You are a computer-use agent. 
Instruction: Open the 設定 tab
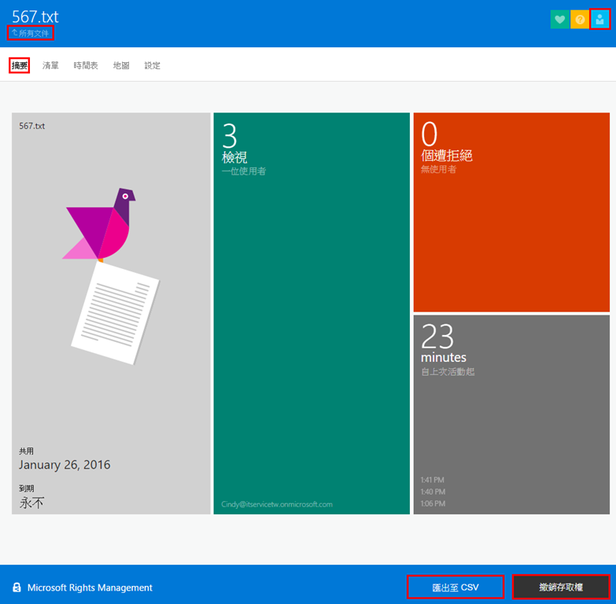point(153,65)
